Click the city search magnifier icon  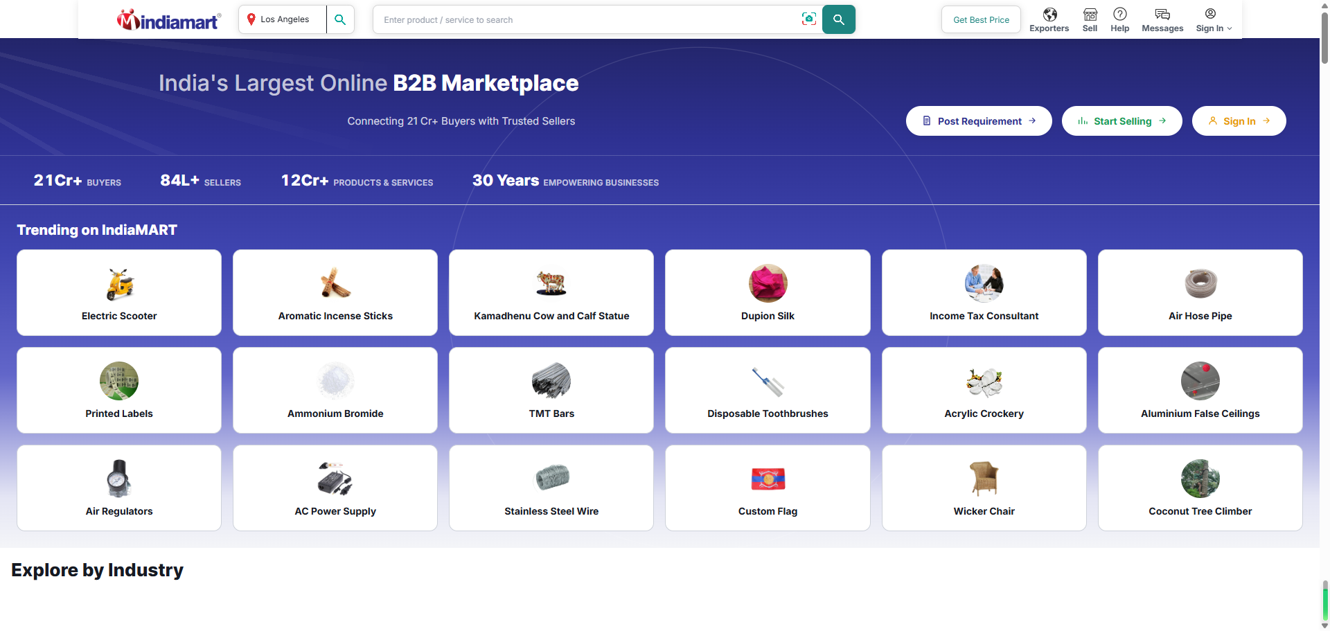click(x=340, y=19)
